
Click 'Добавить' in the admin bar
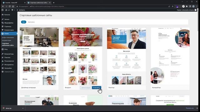(21, 10)
